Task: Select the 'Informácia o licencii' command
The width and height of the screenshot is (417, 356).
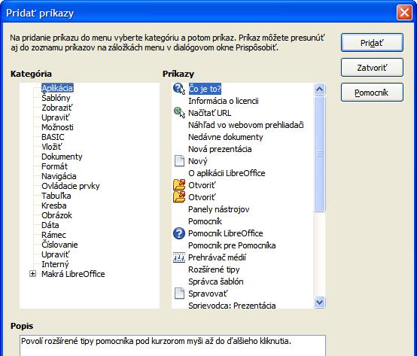Action: [224, 101]
